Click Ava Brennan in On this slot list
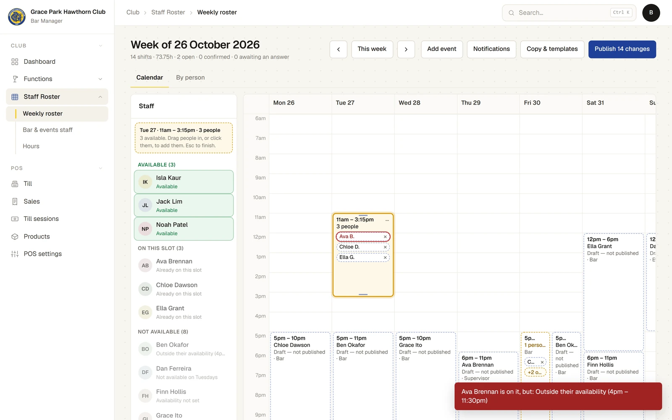Viewport: 672px width, 420px height. (184, 265)
